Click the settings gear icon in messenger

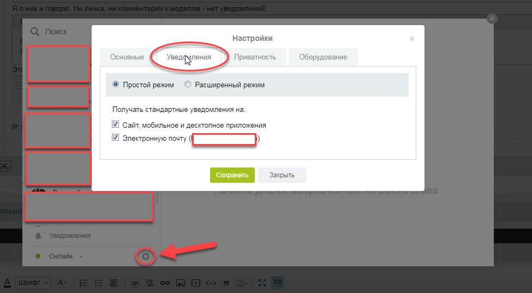[146, 256]
